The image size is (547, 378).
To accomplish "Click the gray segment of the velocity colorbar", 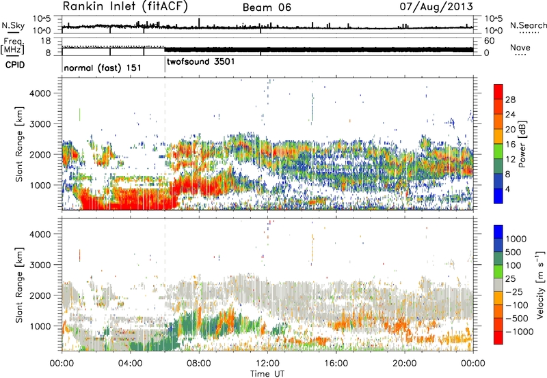I will 498,285.
